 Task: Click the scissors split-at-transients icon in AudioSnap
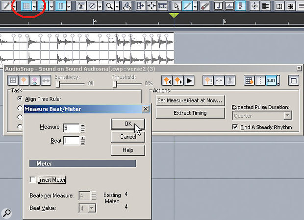[230, 80]
